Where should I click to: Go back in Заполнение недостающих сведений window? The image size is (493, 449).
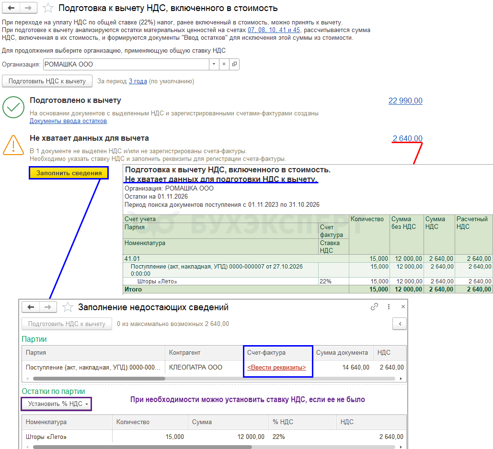pyautogui.click(x=31, y=307)
